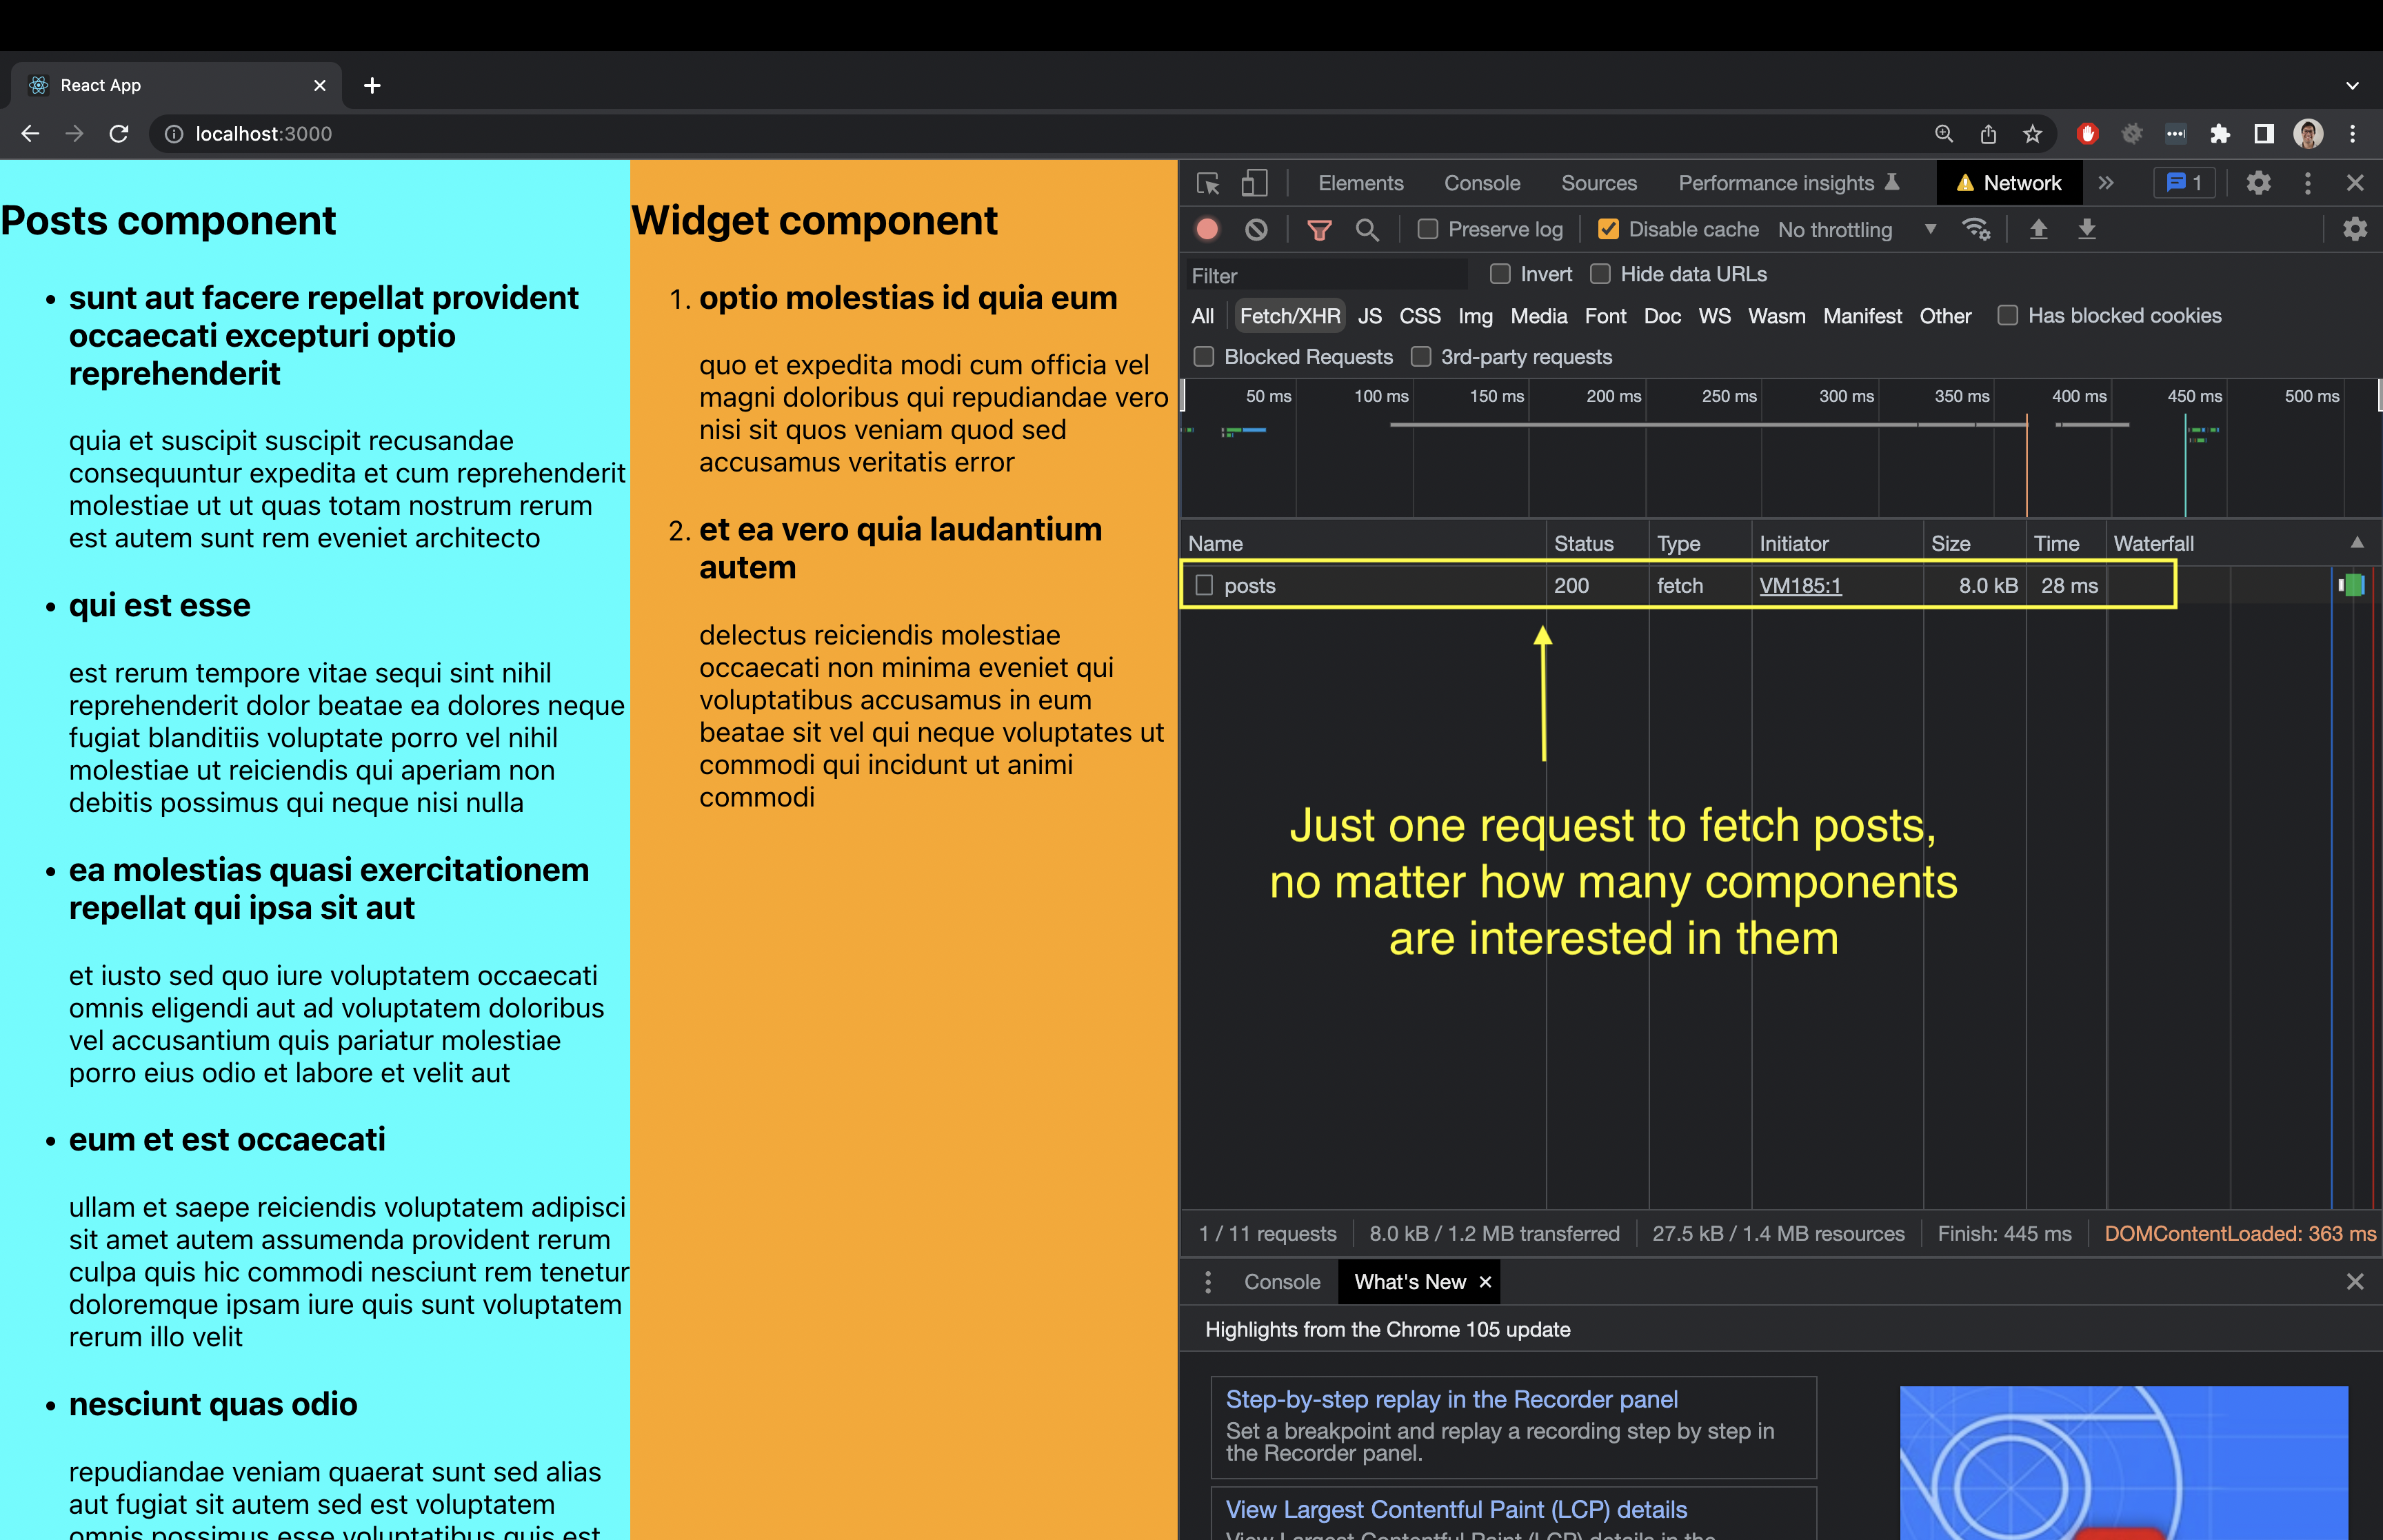Image resolution: width=2383 pixels, height=1540 pixels.
Task: Click View Largest Contentful Paint details link
Action: [x=1455, y=1509]
